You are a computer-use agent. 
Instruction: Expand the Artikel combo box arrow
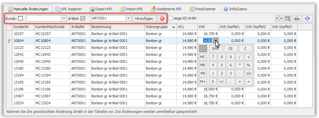[128, 18]
